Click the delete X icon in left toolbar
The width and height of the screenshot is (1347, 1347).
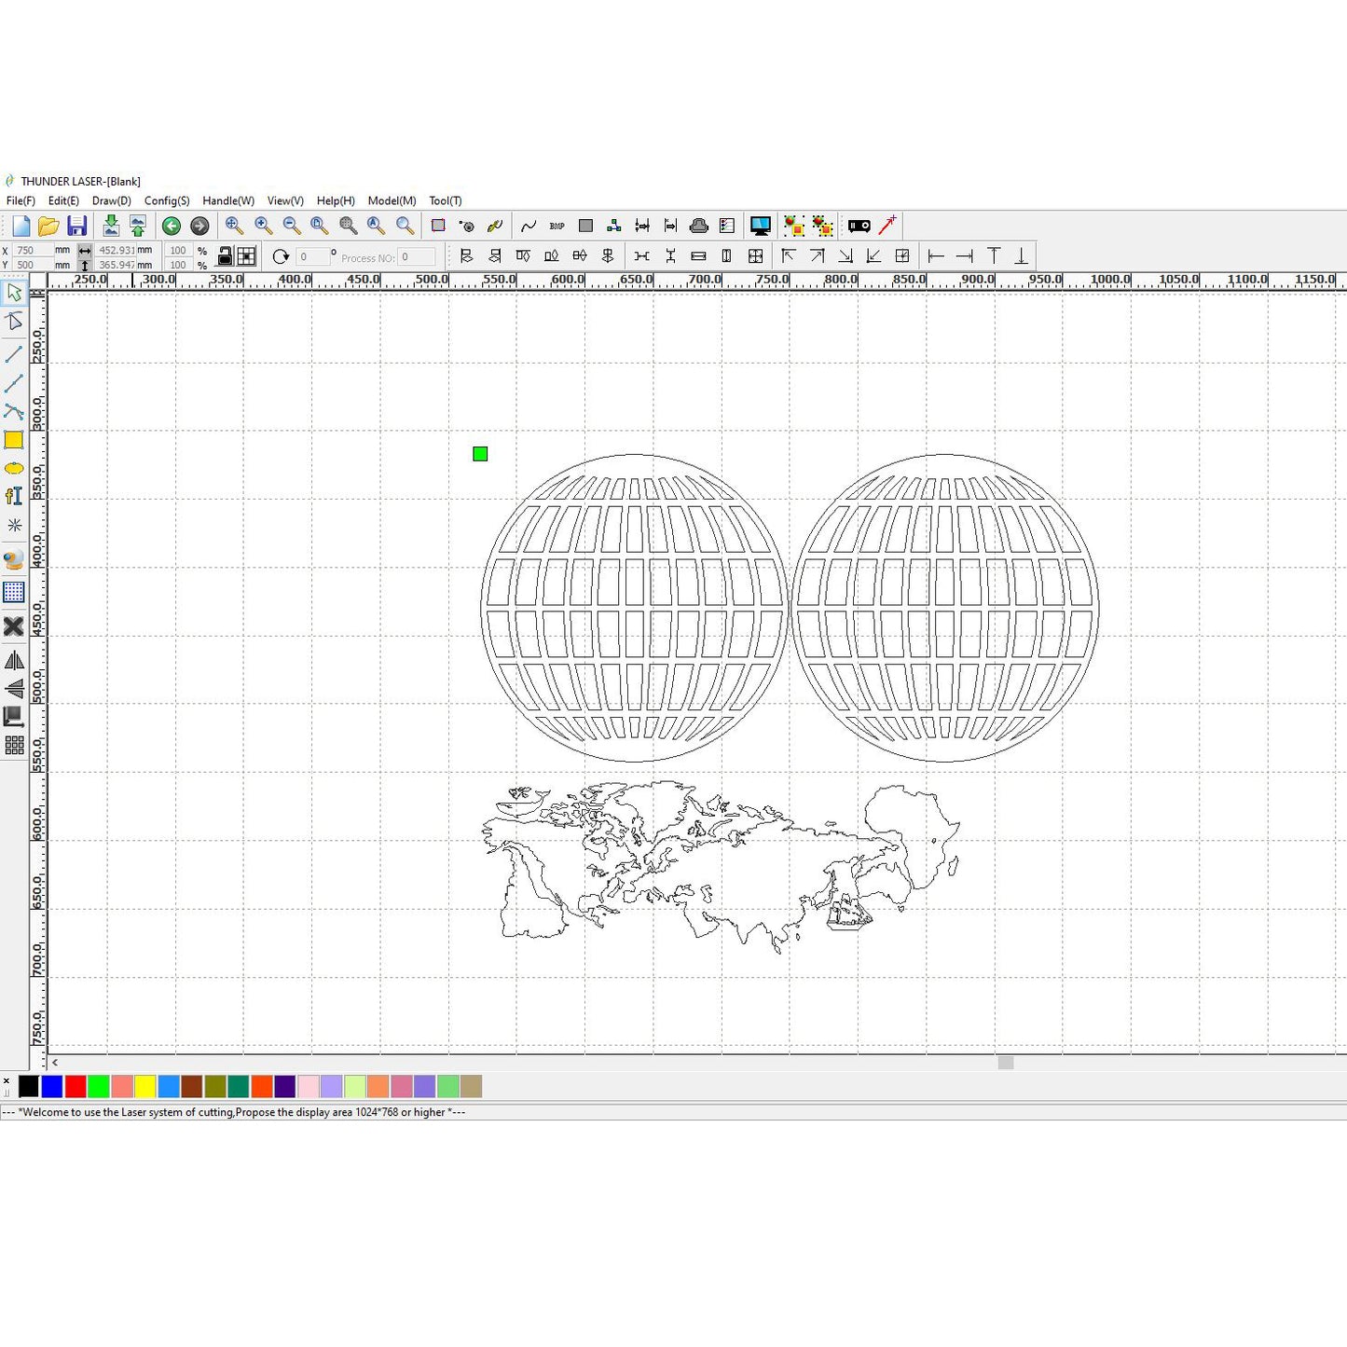click(14, 626)
